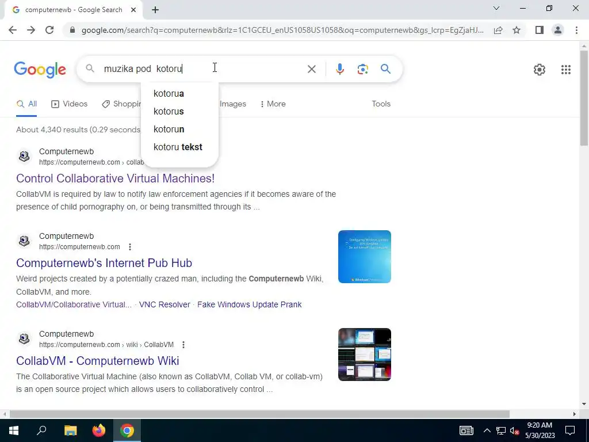View site information via the lock icon
Image resolution: width=589 pixels, height=442 pixels.
coord(72,30)
